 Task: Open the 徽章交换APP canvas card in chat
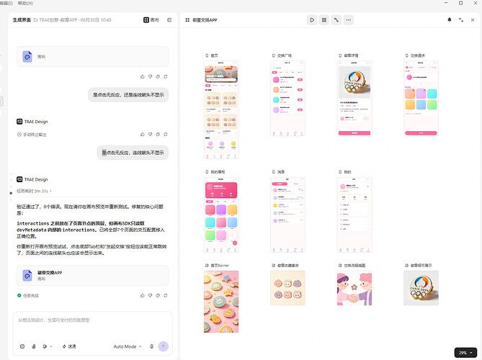pyautogui.click(x=92, y=275)
